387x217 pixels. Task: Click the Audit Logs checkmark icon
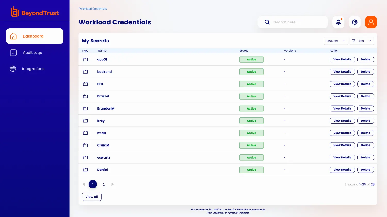click(x=13, y=53)
